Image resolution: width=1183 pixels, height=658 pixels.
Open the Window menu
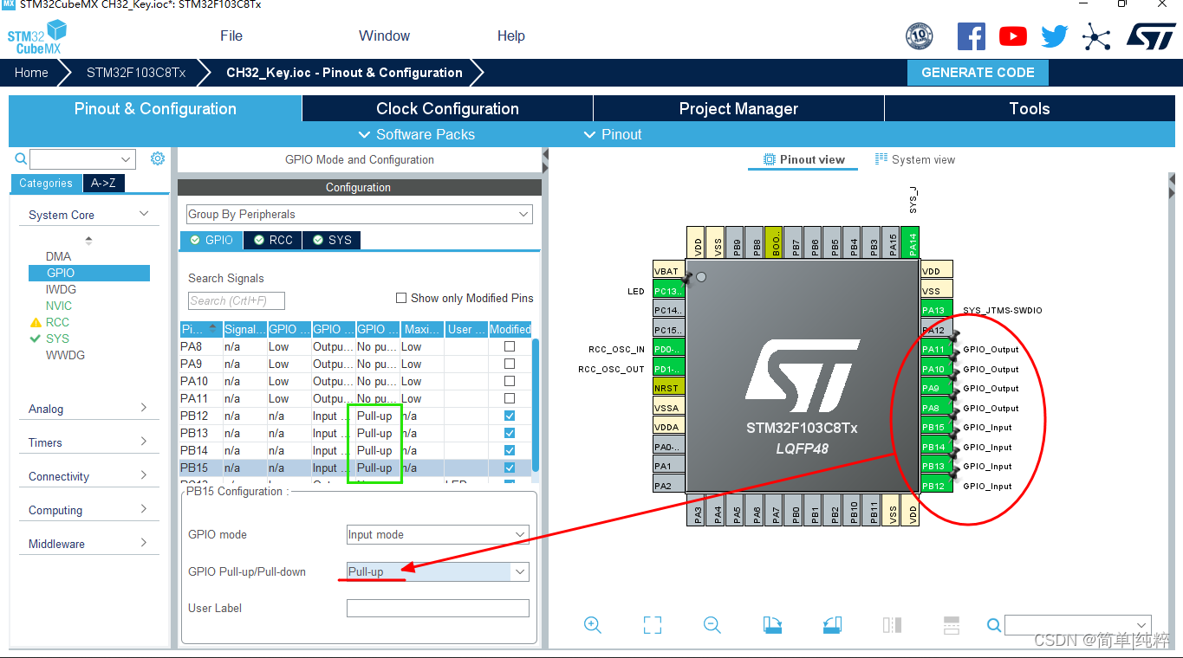pyautogui.click(x=384, y=35)
